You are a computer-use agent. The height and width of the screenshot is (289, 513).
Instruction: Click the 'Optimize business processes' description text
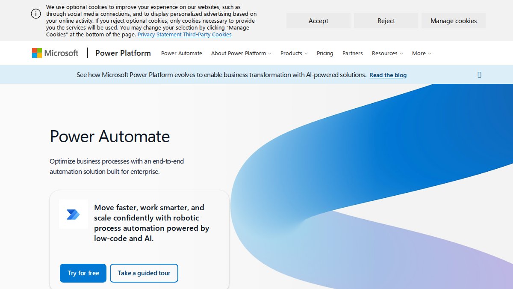(x=117, y=167)
